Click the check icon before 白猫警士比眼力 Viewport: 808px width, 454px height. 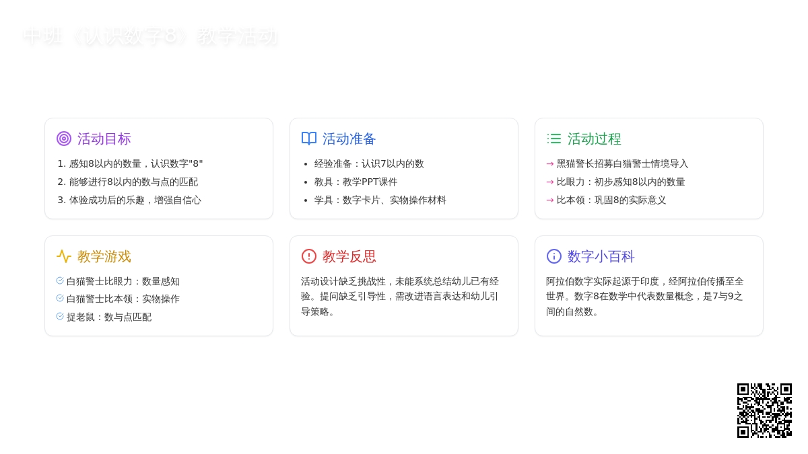point(60,280)
